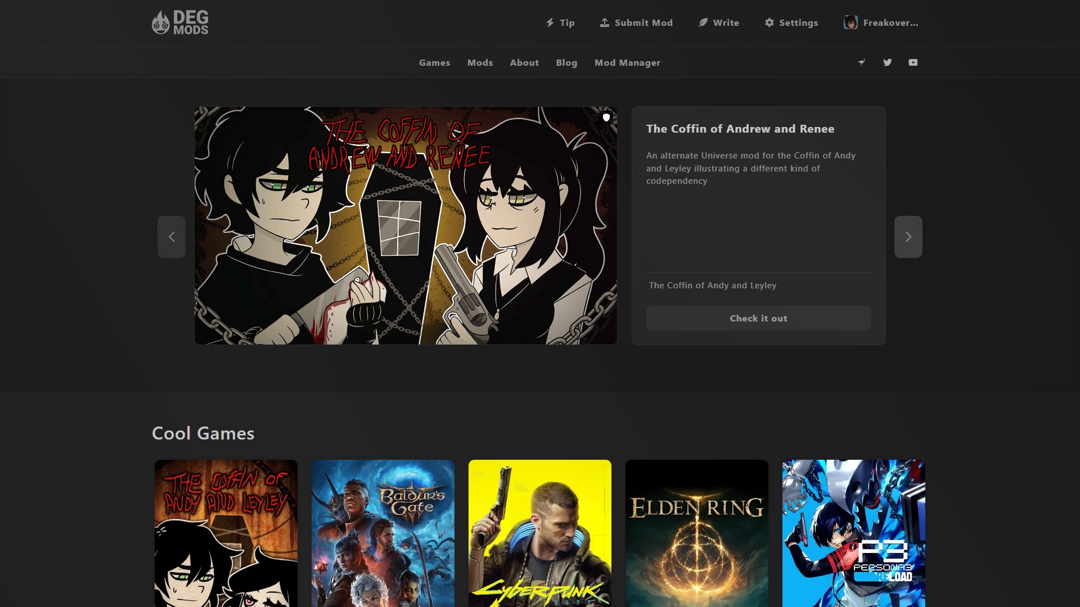Click the DEG Mods flame logo
The width and height of the screenshot is (1080, 607).
pyautogui.click(x=161, y=23)
